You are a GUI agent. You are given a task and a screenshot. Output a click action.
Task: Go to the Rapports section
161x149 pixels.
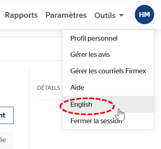[21, 15]
